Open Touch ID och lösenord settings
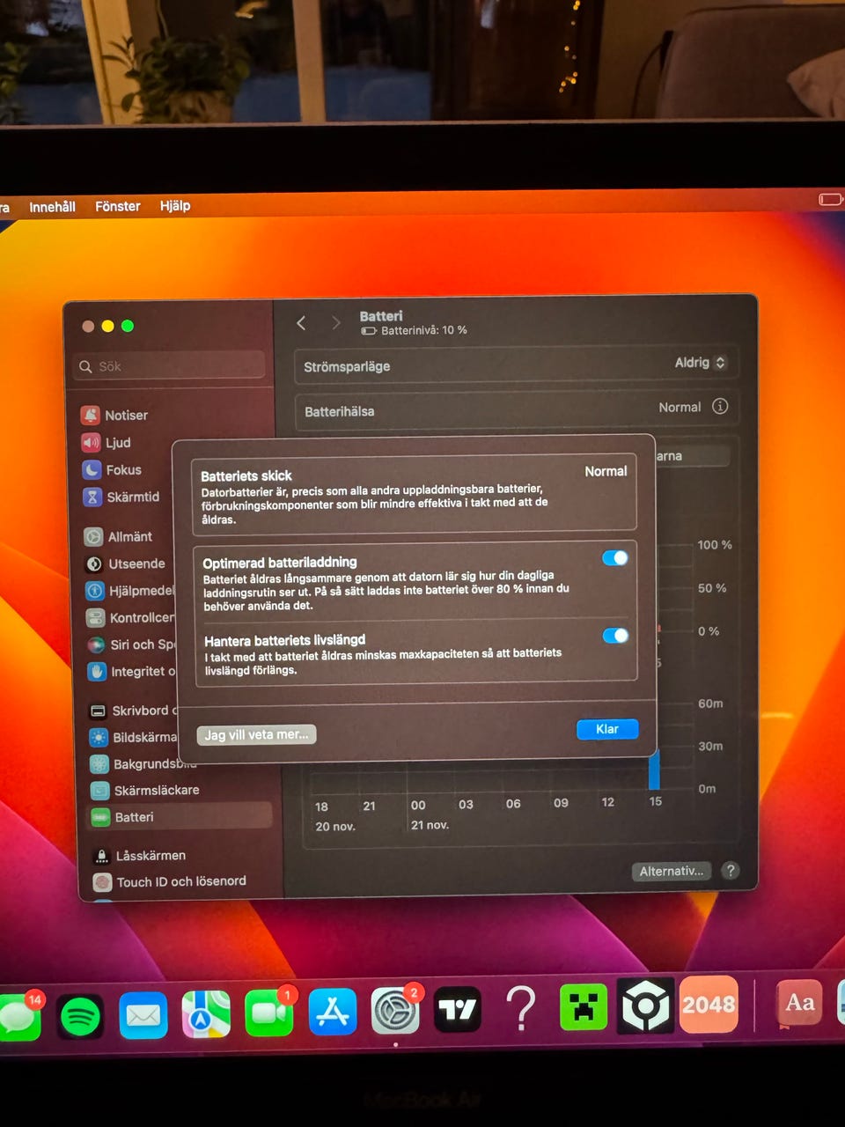845x1127 pixels. point(170,881)
